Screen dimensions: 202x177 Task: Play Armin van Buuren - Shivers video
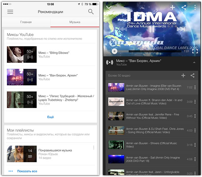[152, 145]
